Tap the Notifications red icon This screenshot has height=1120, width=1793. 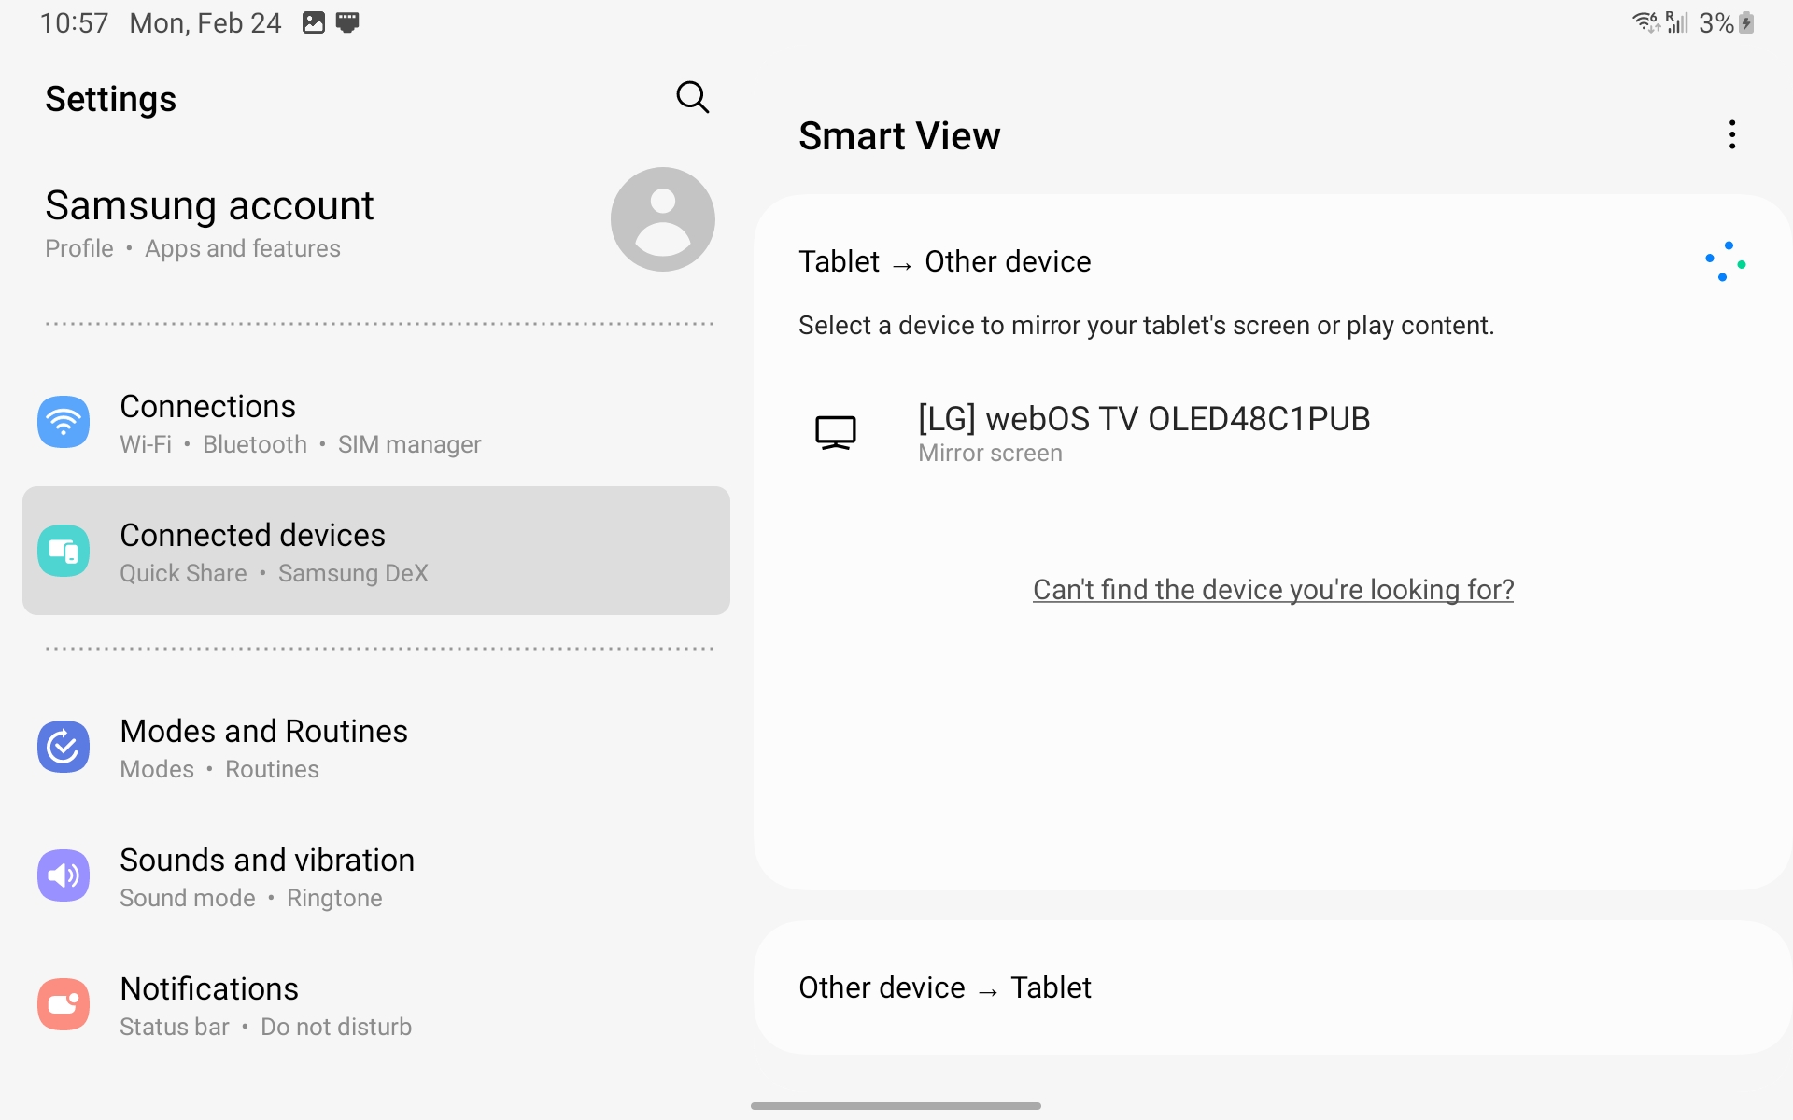(64, 1004)
